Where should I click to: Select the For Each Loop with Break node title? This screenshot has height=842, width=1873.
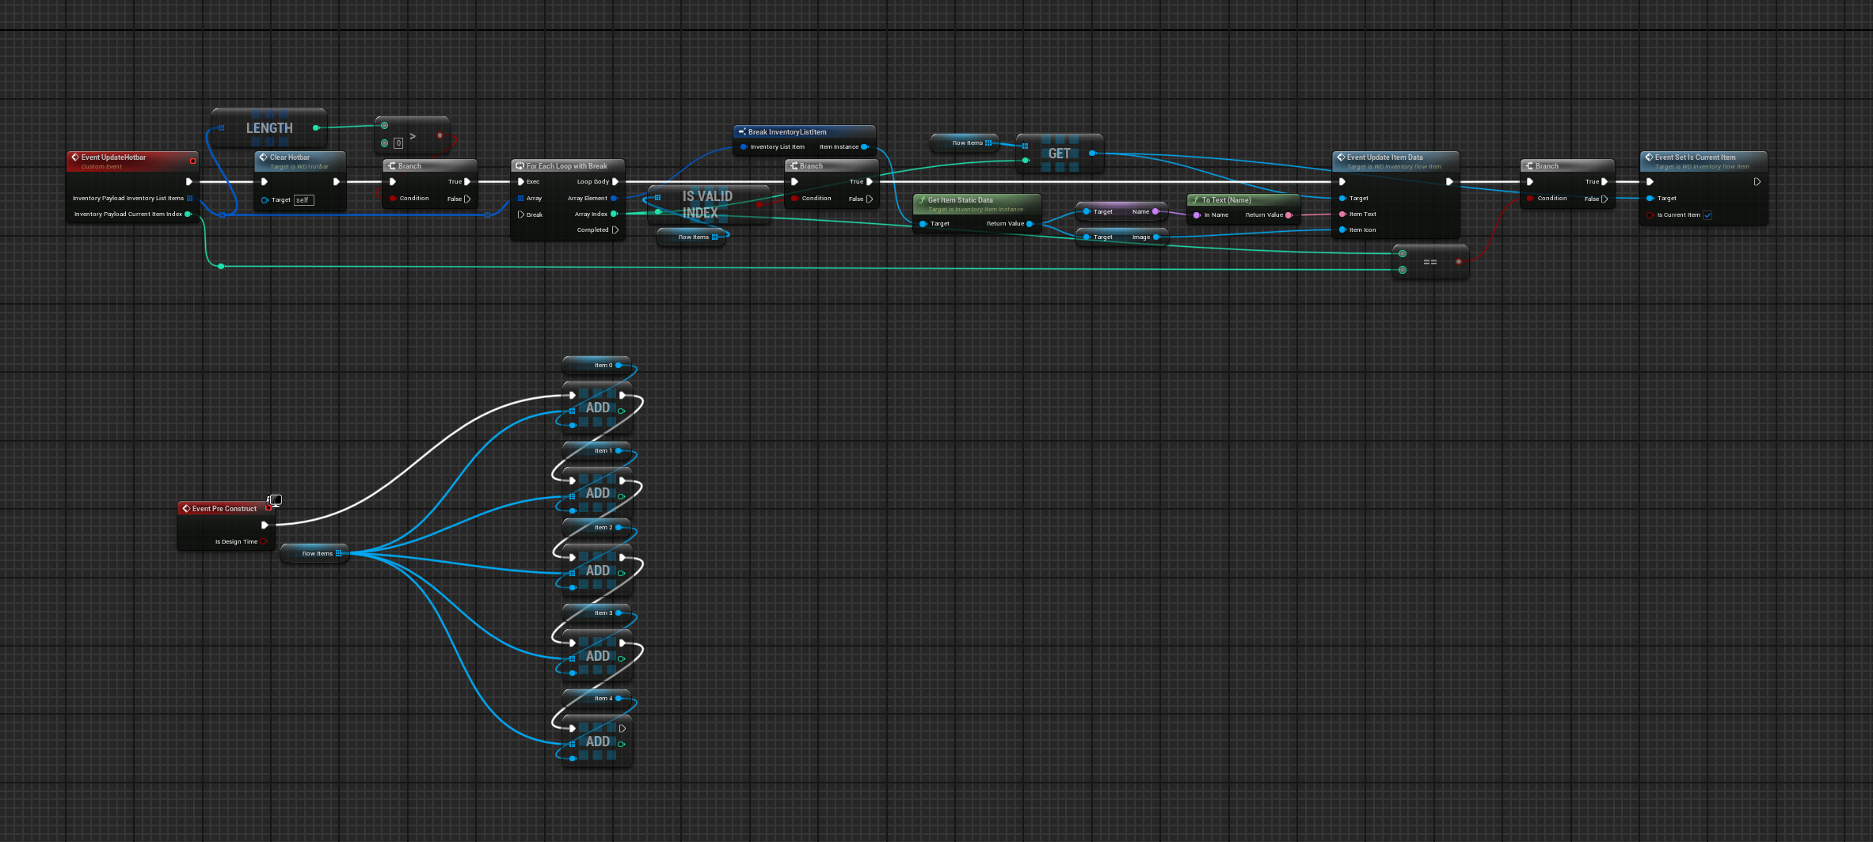pyautogui.click(x=566, y=166)
